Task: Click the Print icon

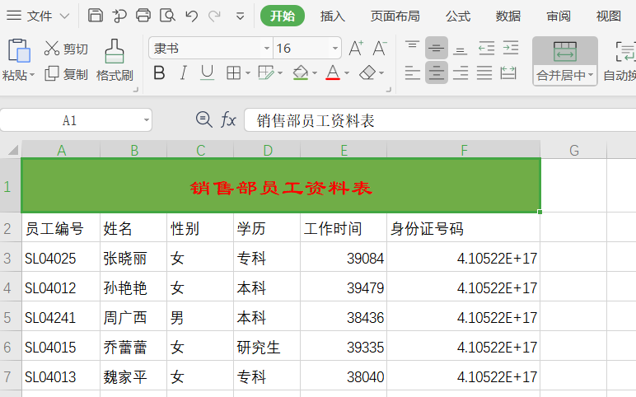Action: click(x=143, y=16)
